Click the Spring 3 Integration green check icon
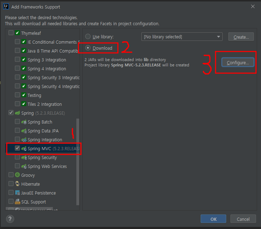261x229 pixels. [x=24, y=59]
